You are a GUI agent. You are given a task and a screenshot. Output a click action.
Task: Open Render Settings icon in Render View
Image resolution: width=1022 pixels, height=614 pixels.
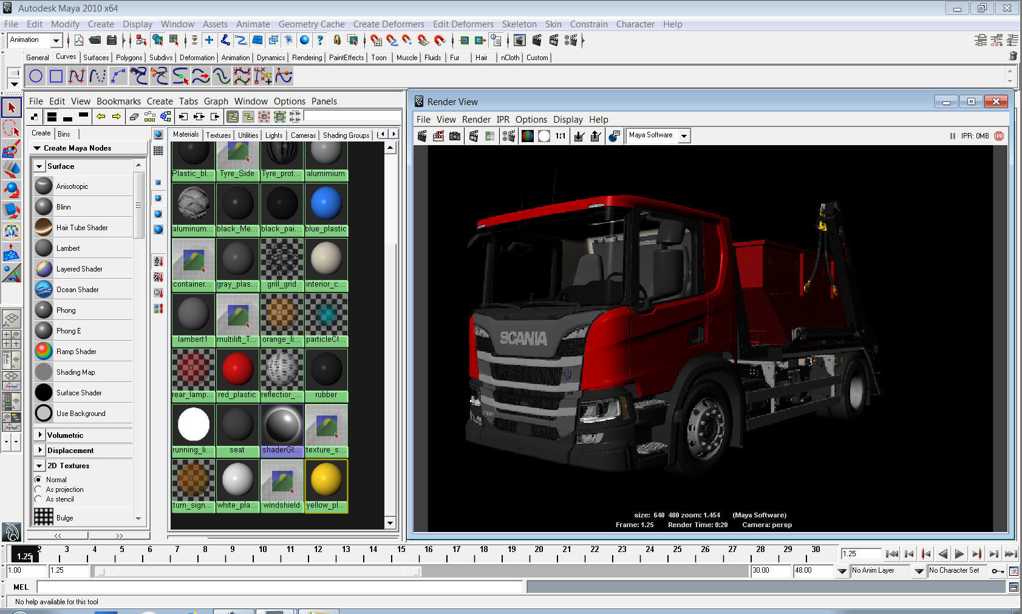[508, 136]
